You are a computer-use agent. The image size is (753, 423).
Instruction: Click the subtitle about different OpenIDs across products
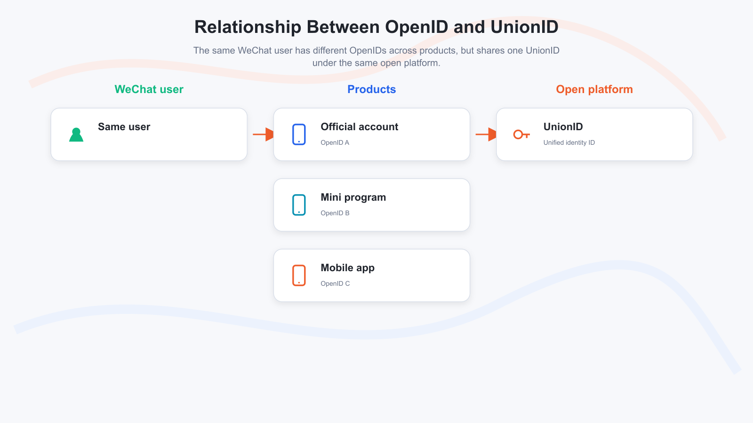(x=376, y=56)
